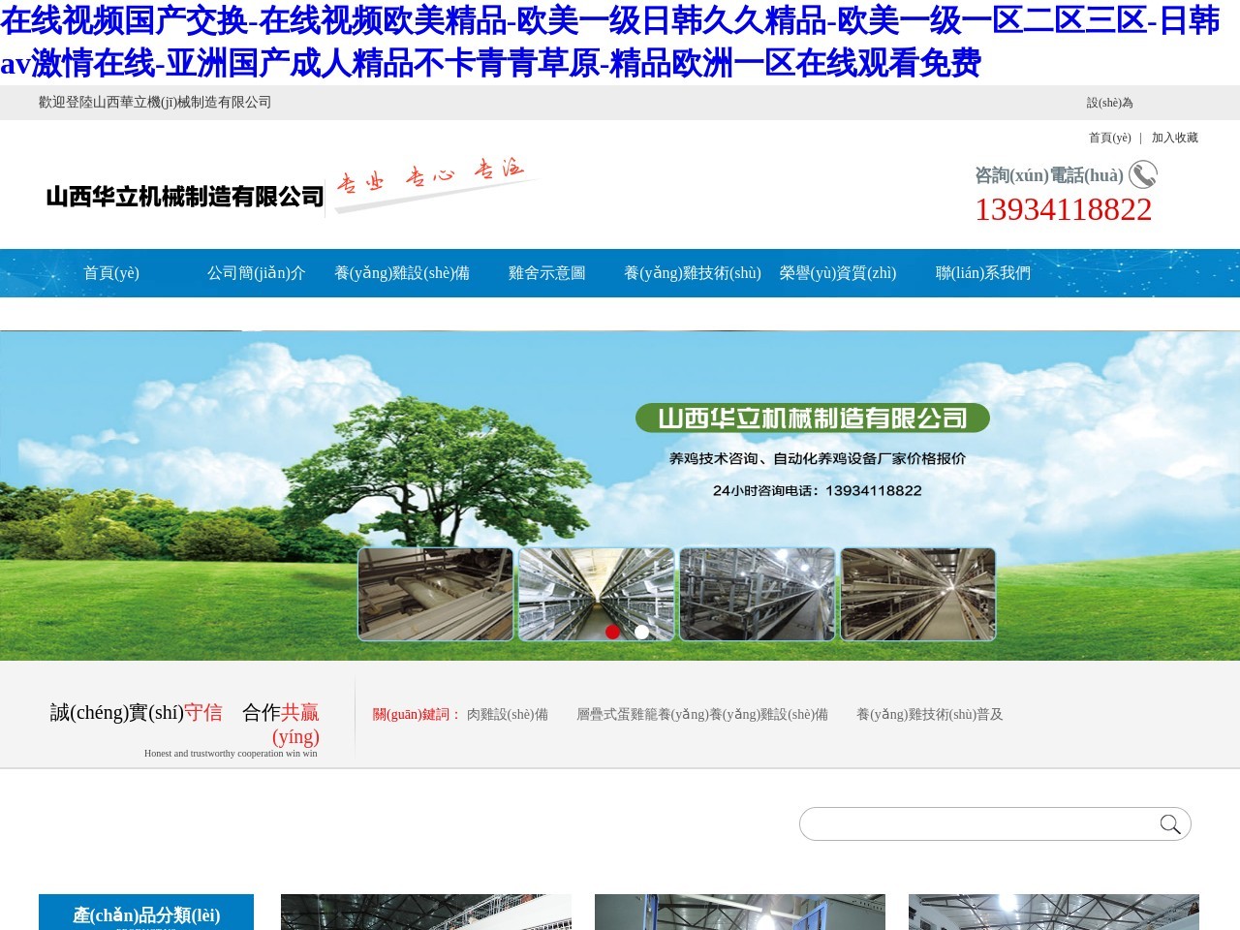Focus the search input field
The height and width of the screenshot is (930, 1240).
tap(978, 824)
